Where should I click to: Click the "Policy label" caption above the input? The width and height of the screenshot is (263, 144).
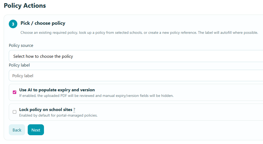point(19,65)
